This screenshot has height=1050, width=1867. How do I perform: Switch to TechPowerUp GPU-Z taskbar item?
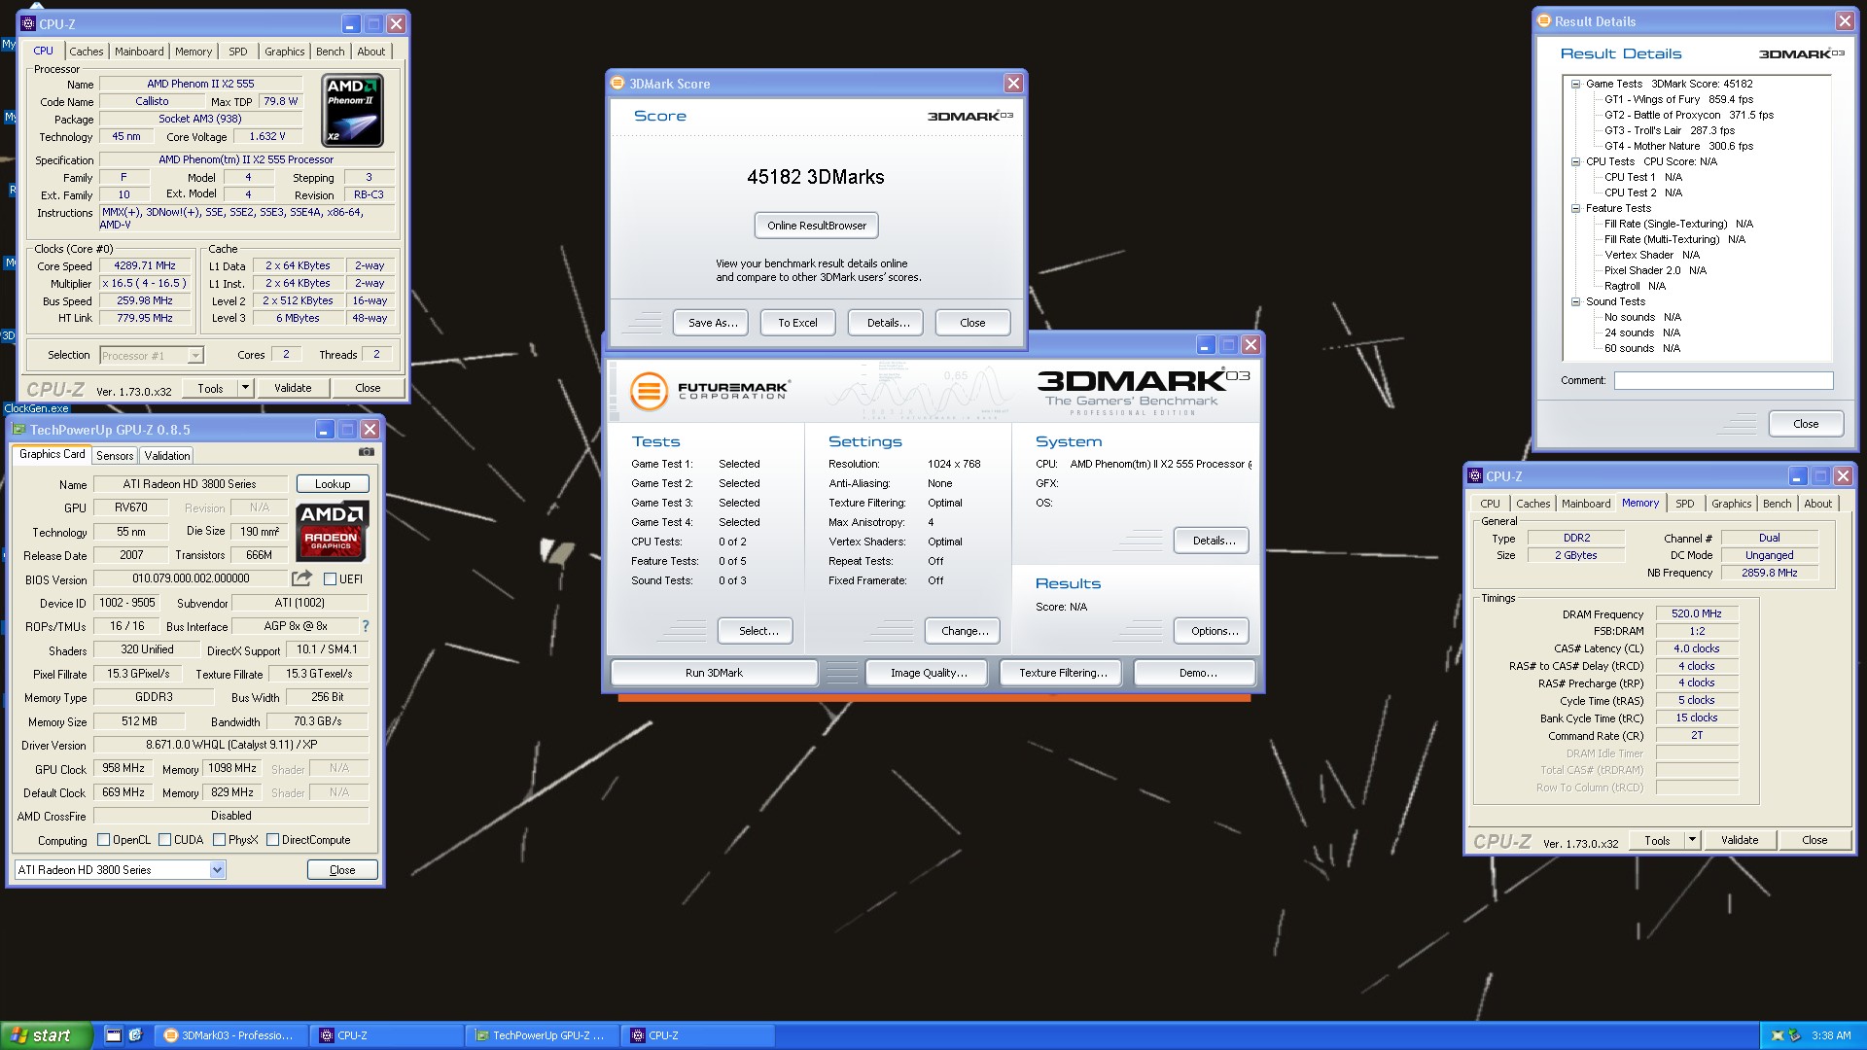coord(542,1035)
